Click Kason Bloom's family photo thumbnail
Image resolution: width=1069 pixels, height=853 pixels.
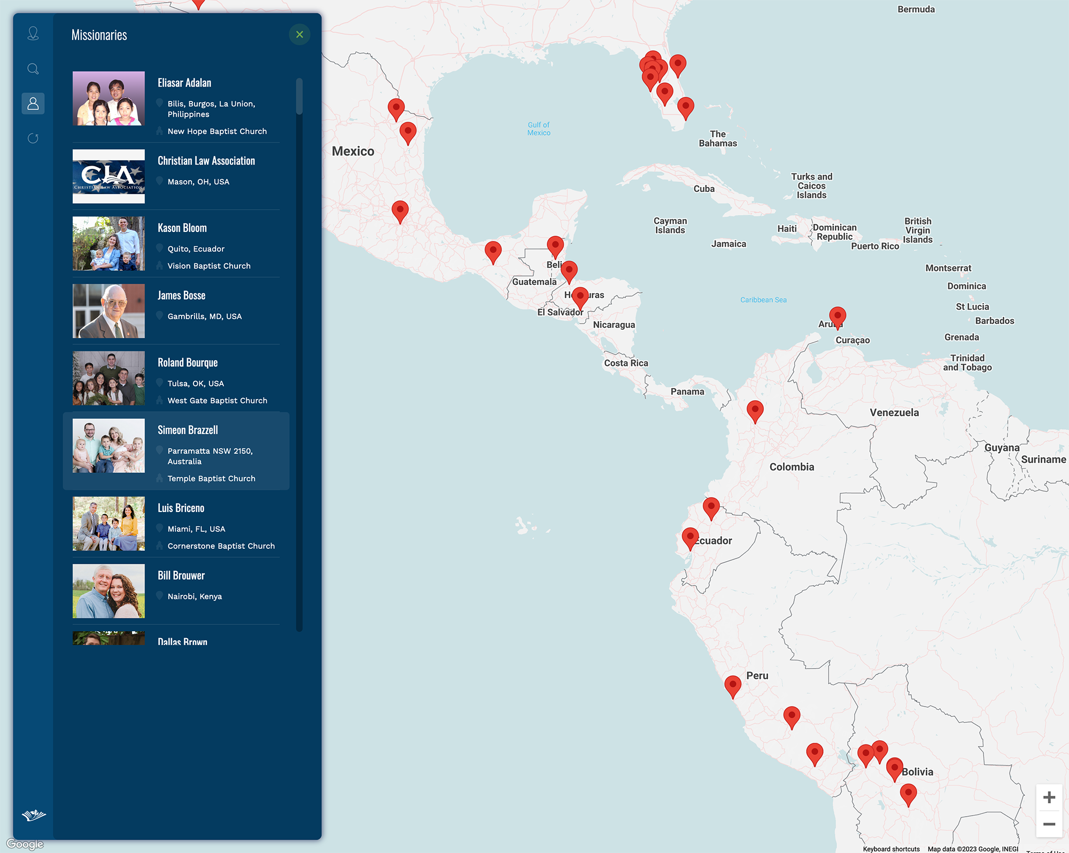coord(109,243)
